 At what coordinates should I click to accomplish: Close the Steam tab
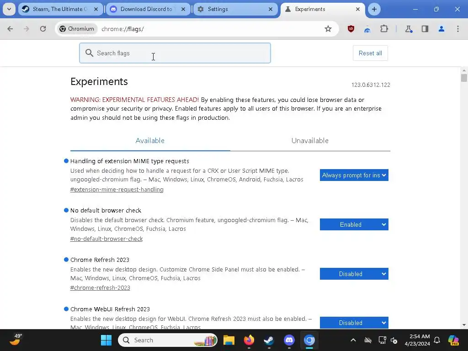(x=96, y=9)
